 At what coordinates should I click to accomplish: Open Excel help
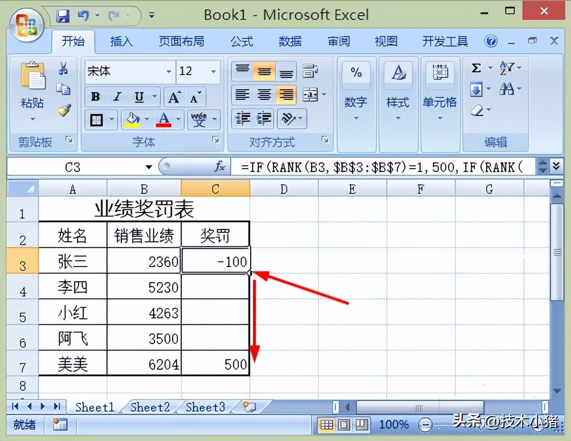[491, 41]
